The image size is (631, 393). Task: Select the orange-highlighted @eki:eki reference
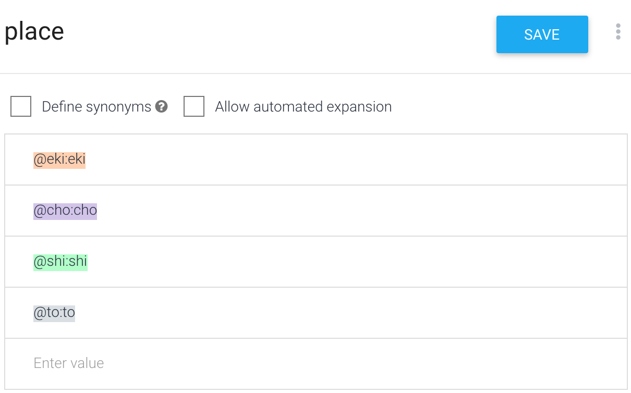[x=59, y=159]
